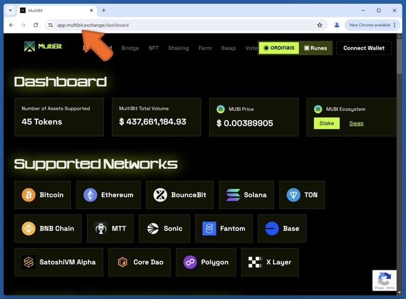Viewport: 406px width, 299px height.
Task: Reload the page
Action: 36,25
